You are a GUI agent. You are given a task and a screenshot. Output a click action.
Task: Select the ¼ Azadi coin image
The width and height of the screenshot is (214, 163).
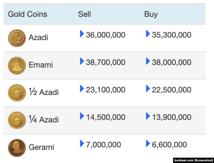(17, 120)
